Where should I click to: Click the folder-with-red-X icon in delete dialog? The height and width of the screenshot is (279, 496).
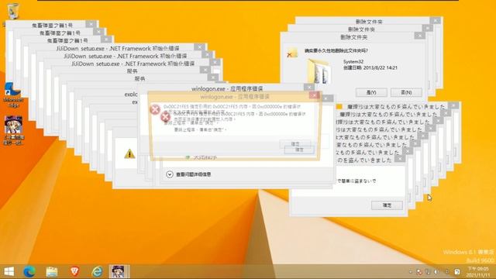coord(292,53)
